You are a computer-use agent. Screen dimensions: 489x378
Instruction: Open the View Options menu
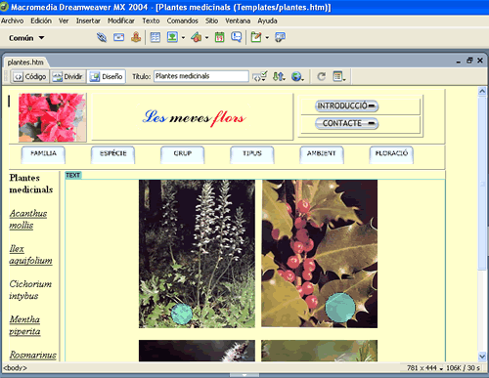pyautogui.click(x=339, y=76)
